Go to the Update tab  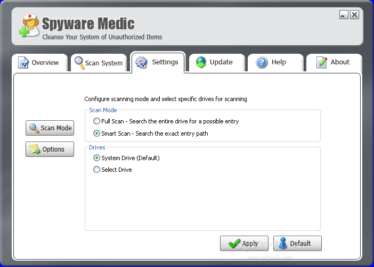(x=217, y=62)
